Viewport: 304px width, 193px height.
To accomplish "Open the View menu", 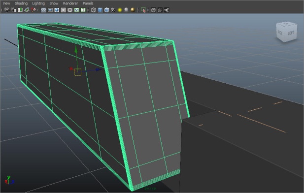I will pos(6,3).
